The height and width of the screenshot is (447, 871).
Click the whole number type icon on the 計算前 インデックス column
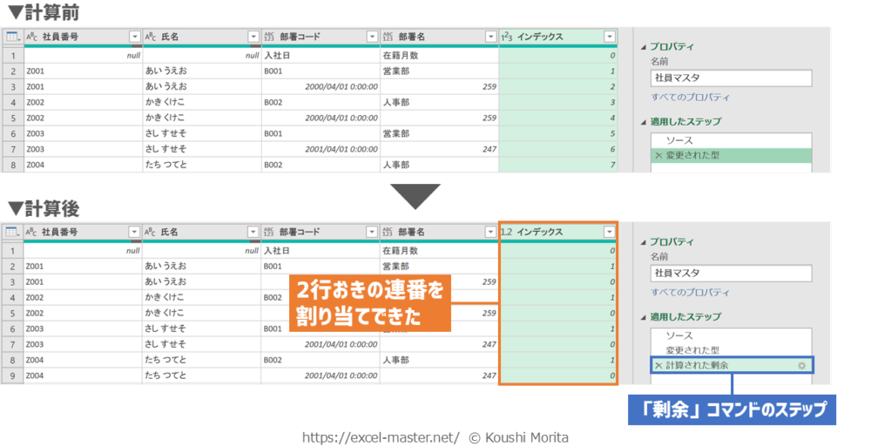(506, 37)
